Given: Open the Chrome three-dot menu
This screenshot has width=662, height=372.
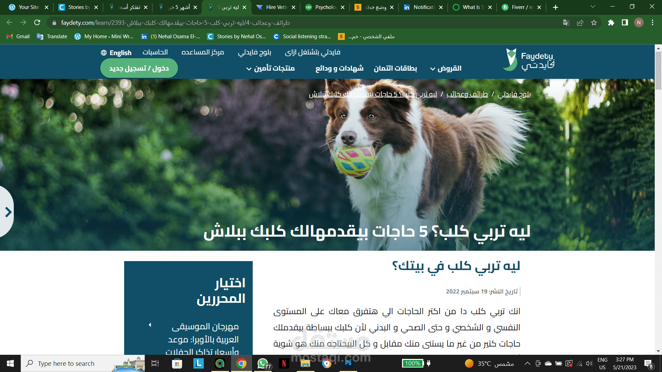Looking at the screenshot, I should pyautogui.click(x=652, y=23).
